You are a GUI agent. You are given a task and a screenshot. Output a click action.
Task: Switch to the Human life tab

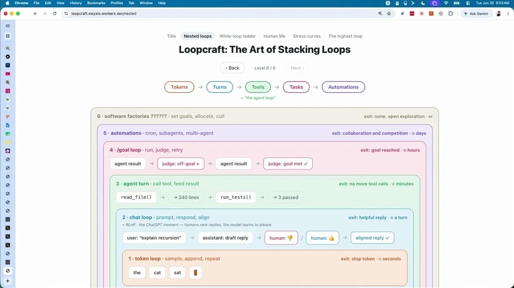point(274,36)
